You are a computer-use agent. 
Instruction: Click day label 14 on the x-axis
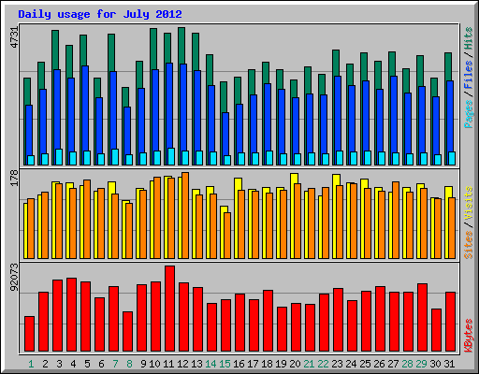pyautogui.click(x=210, y=364)
